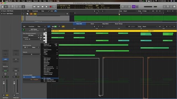Image resolution: width=177 pixels, height=99 pixels.
Task: Toggle the Flex button in Tracks area
Action: click(x=52, y=11)
